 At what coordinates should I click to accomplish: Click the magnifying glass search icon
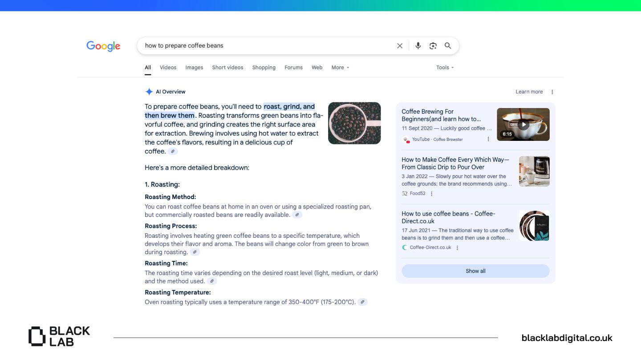tap(448, 46)
